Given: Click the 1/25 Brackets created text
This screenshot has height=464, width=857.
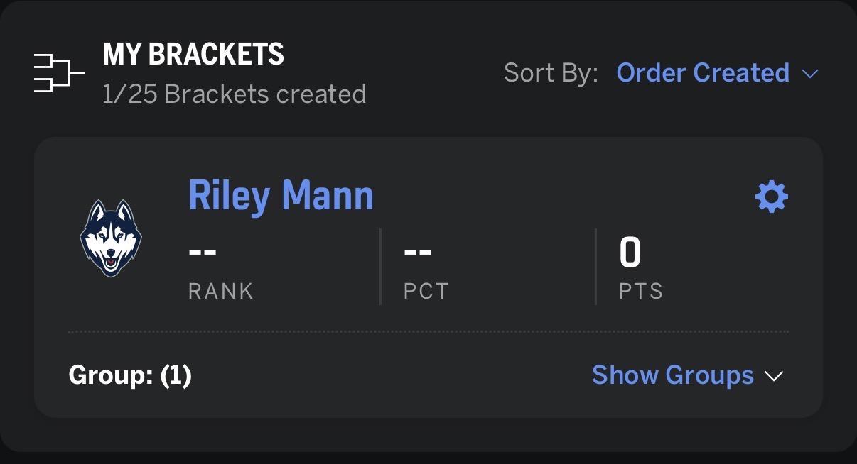Looking at the screenshot, I should tap(234, 94).
